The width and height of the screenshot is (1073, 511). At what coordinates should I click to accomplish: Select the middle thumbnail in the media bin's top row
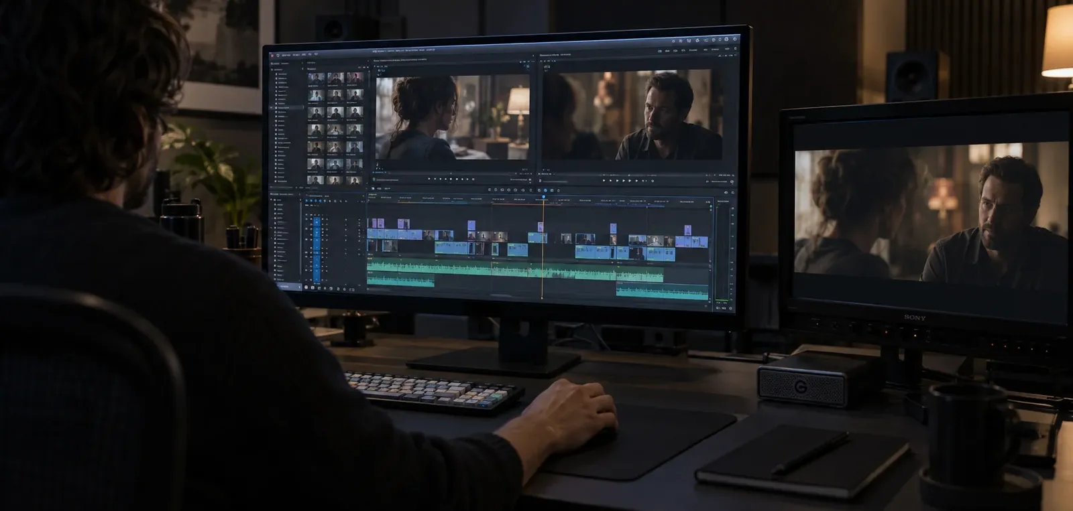click(335, 78)
